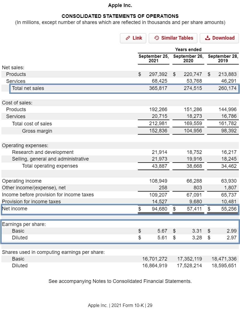Select the 2021 total net sales value 365,817
This screenshot has width=240, height=310.
158,88
